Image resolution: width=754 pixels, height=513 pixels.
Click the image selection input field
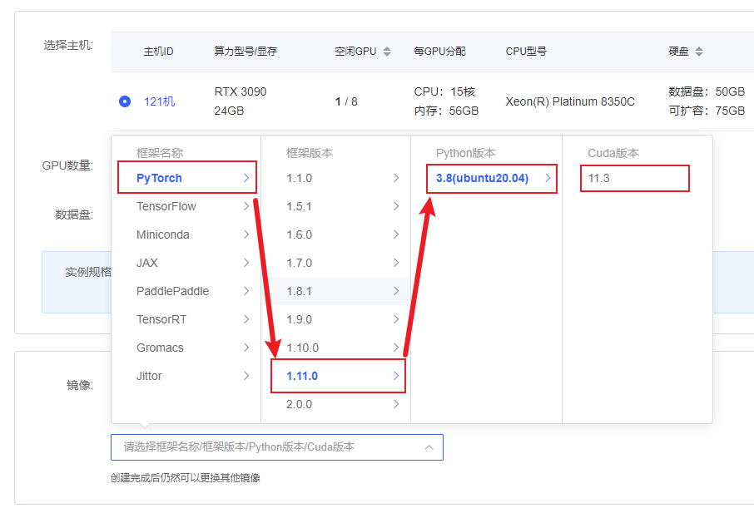266,447
